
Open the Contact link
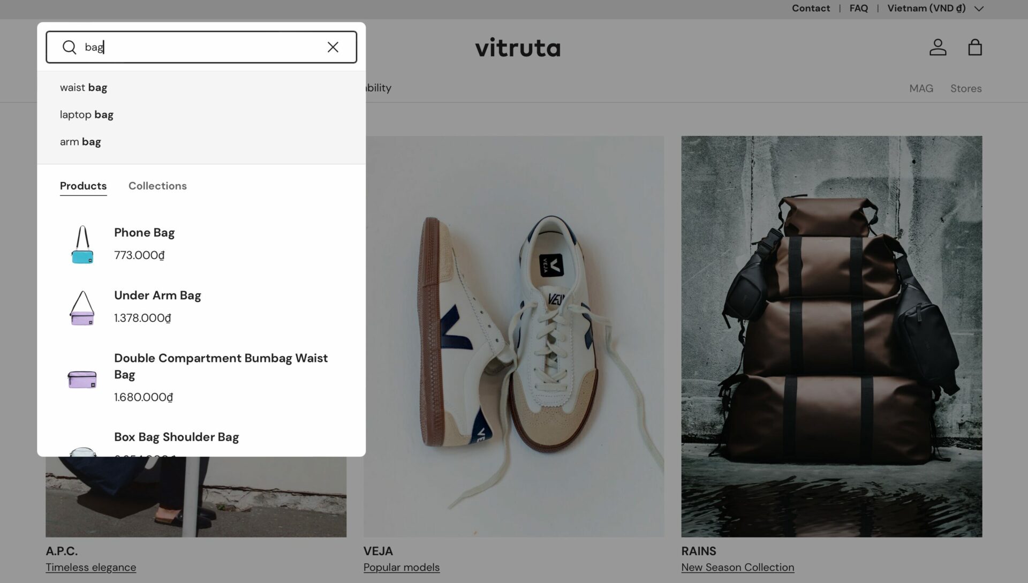[811, 8]
